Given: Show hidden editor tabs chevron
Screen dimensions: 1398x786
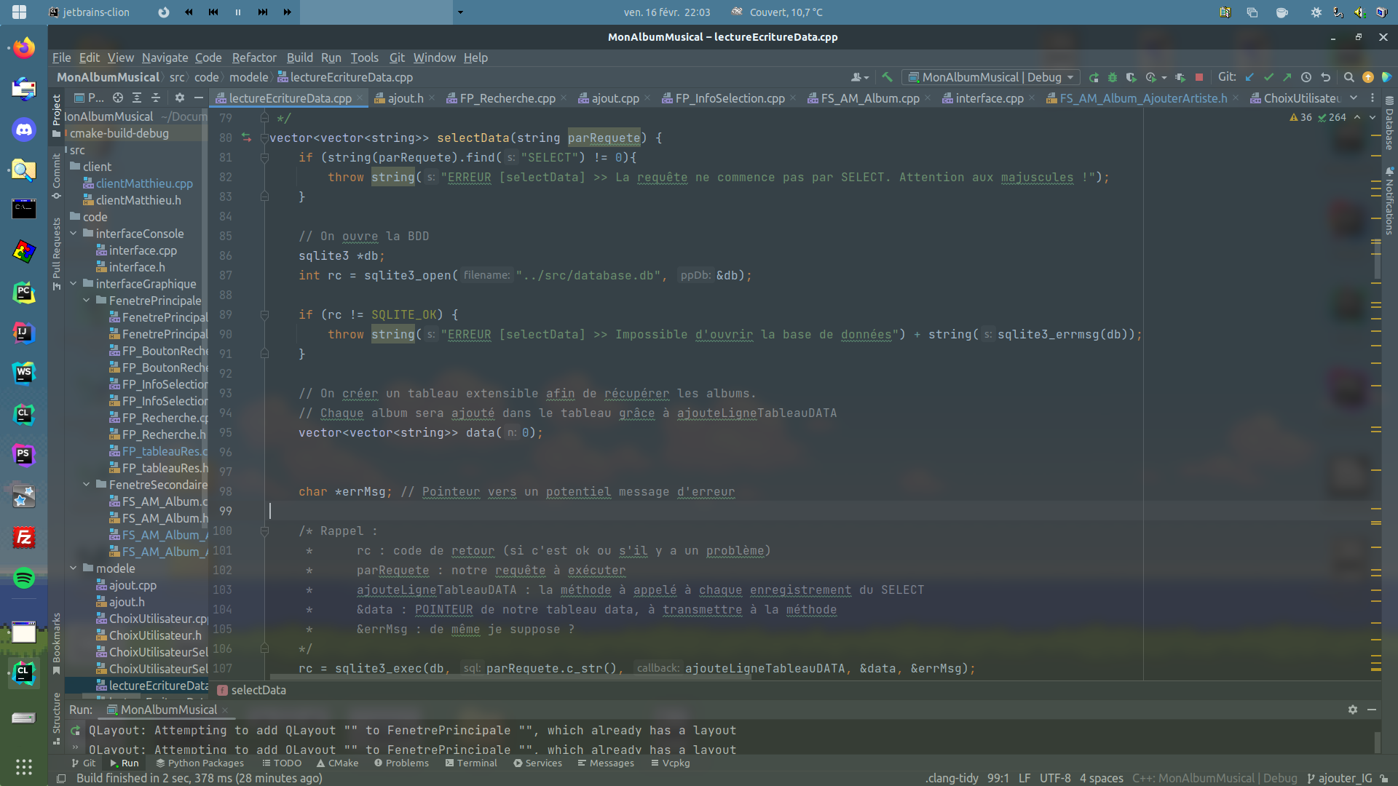Looking at the screenshot, I should pyautogui.click(x=1354, y=98).
